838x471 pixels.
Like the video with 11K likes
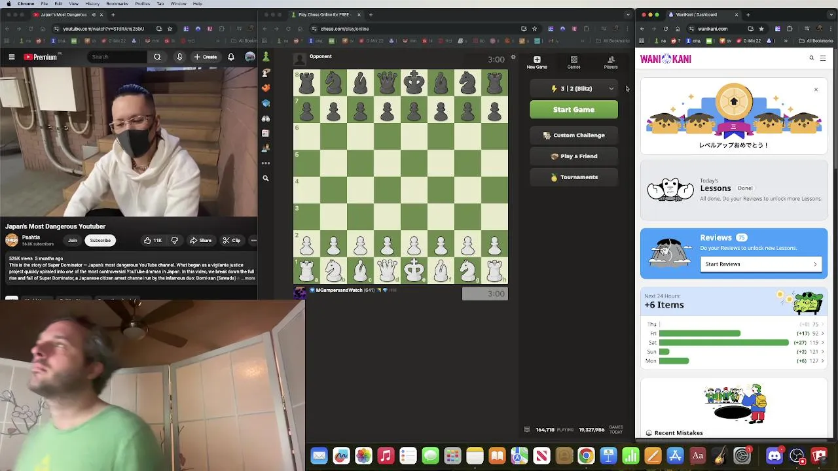[153, 240]
